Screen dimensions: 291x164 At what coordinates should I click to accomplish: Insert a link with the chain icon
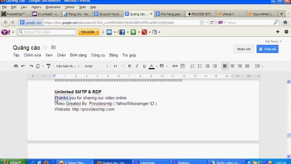coord(175,66)
